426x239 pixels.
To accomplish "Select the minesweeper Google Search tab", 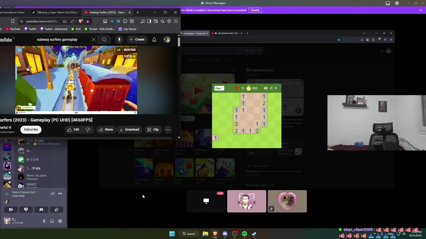I will coord(194,33).
